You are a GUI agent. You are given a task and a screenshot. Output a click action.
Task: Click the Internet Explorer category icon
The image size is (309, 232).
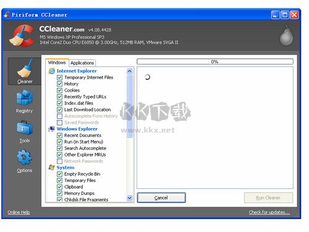click(x=52, y=71)
